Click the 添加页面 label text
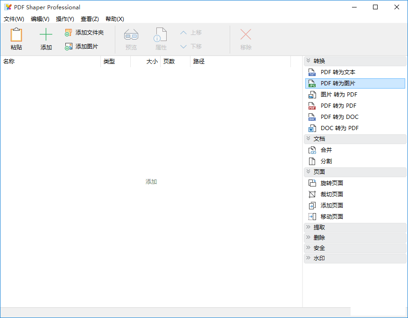 pyautogui.click(x=332, y=206)
